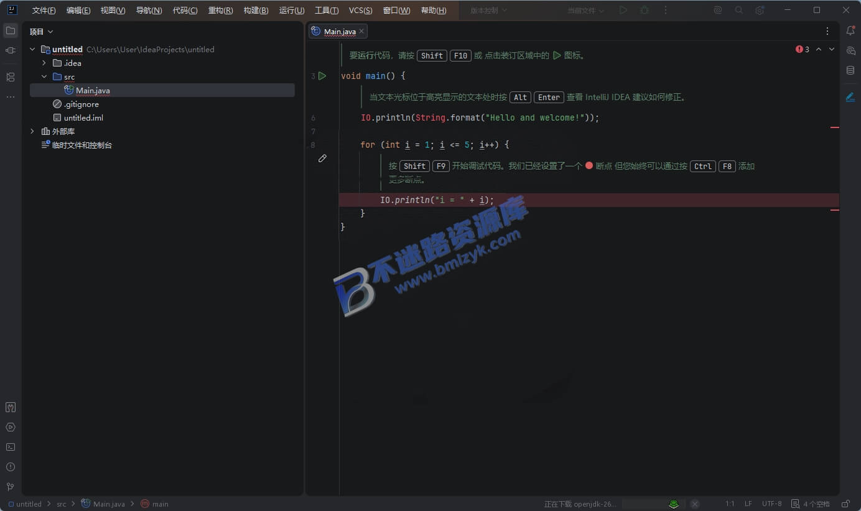The height and width of the screenshot is (511, 861).
Task: Expand the .idea folder
Action: 44,63
